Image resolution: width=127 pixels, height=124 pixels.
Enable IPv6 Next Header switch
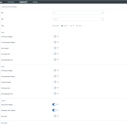coord(54,82)
